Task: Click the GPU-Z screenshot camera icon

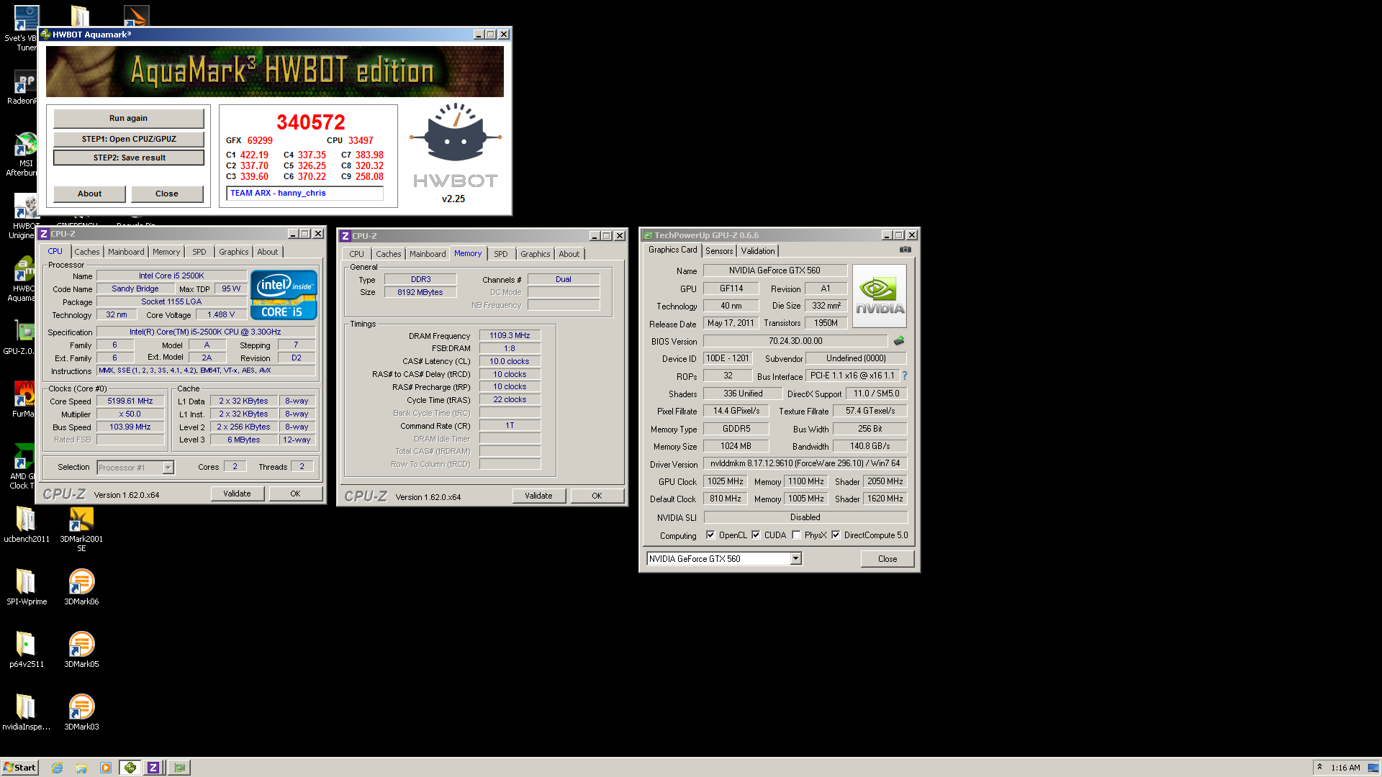Action: click(x=905, y=250)
